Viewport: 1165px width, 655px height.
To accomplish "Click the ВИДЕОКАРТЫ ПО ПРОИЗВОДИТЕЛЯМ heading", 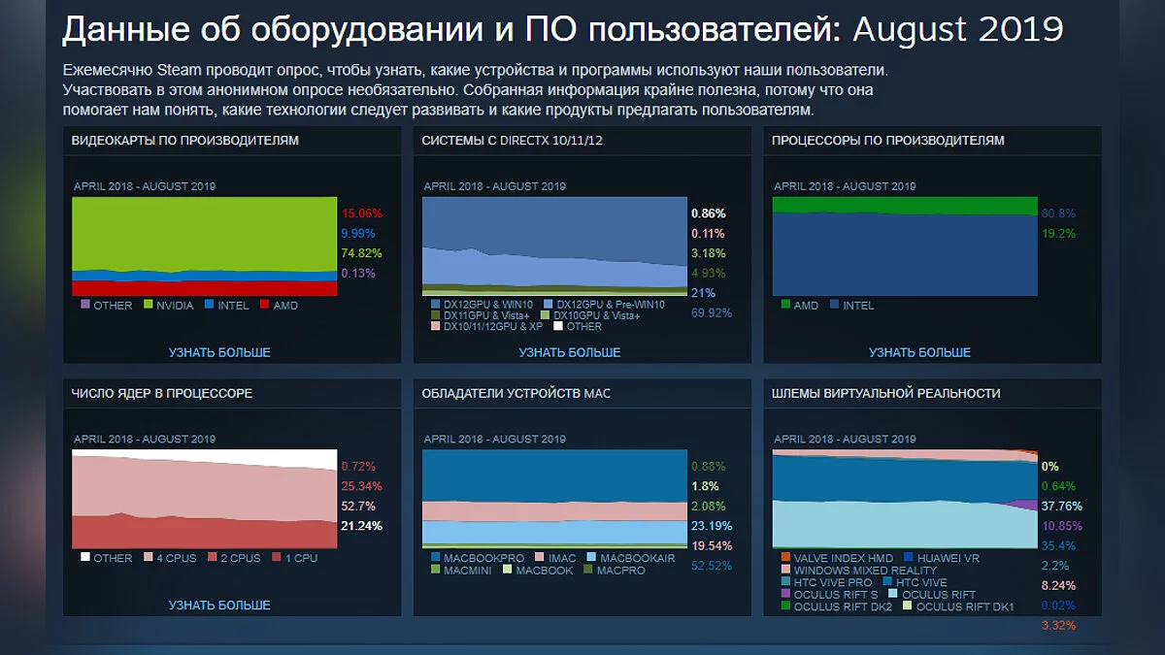I will click(184, 141).
